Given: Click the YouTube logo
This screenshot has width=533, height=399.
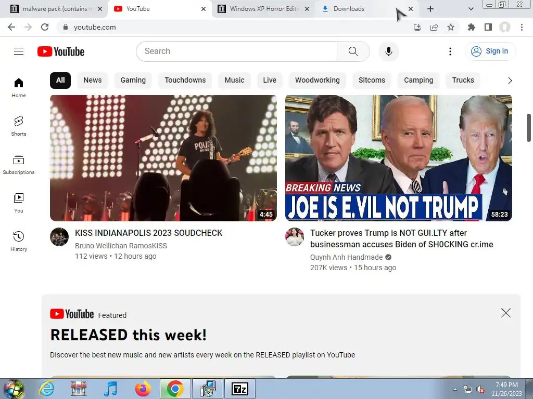Looking at the screenshot, I should 61,51.
